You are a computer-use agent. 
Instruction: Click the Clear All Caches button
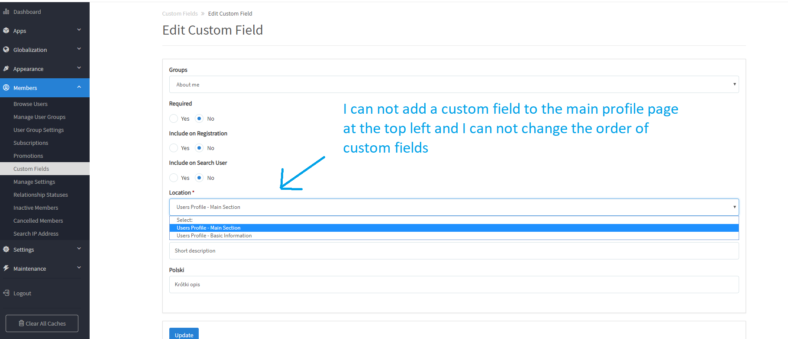pos(42,323)
